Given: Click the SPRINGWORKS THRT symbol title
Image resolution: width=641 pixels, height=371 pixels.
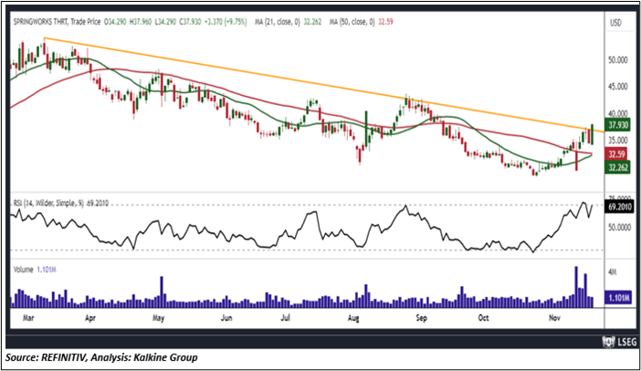Looking at the screenshot, I should coord(41,22).
